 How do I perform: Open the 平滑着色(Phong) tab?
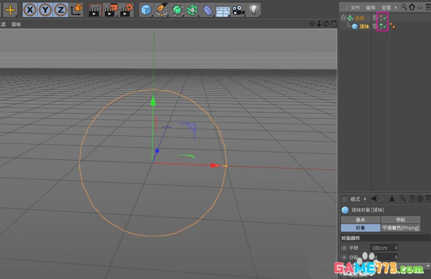(x=400, y=228)
